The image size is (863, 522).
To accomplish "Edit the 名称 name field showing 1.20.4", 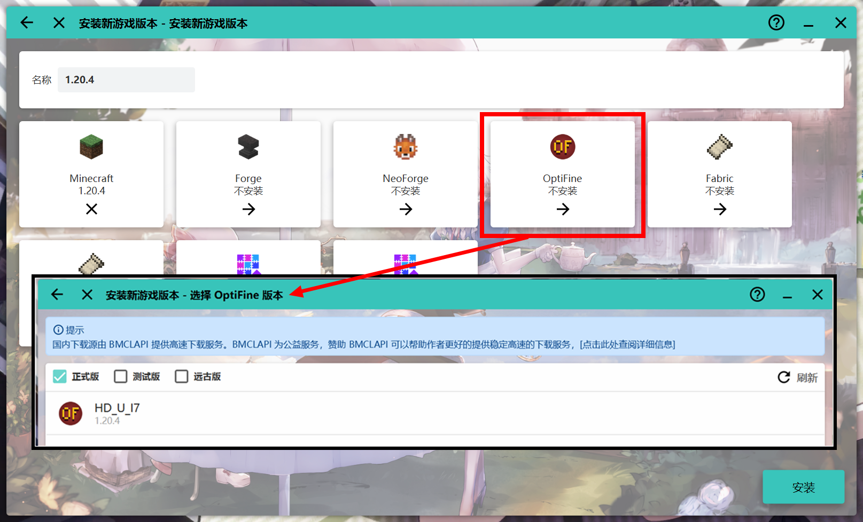I will point(126,80).
